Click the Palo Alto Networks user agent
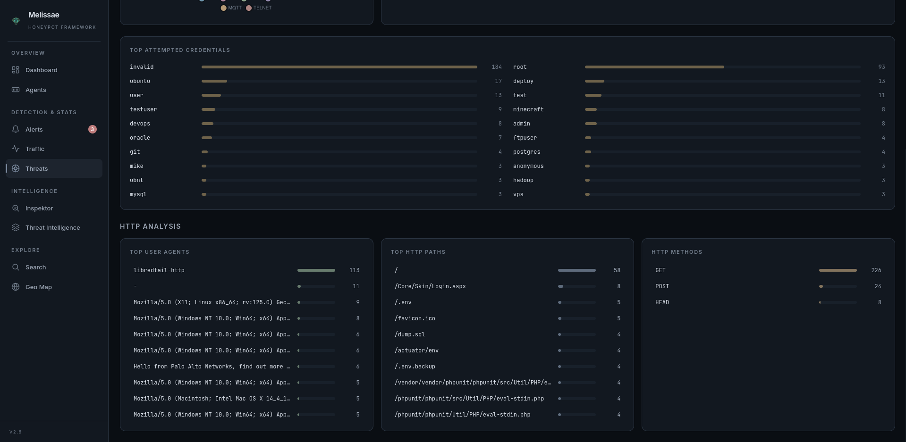Viewport: 906px width, 442px height. point(212,367)
